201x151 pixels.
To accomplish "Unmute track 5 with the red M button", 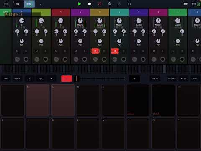I will tap(95, 51).
